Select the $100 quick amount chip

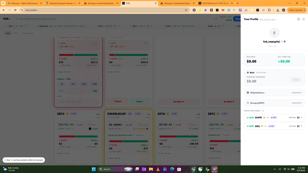tap(84, 84)
